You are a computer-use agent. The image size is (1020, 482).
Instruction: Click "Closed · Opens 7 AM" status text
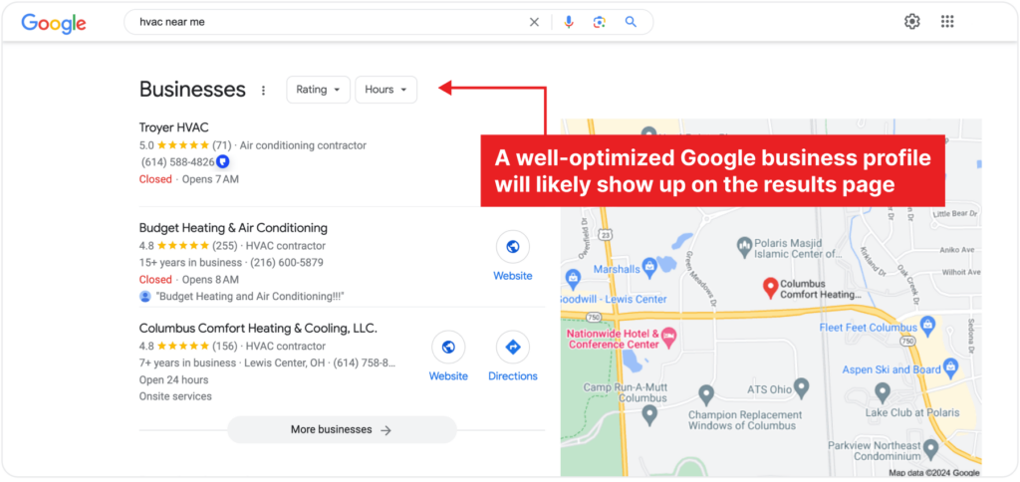pos(188,179)
